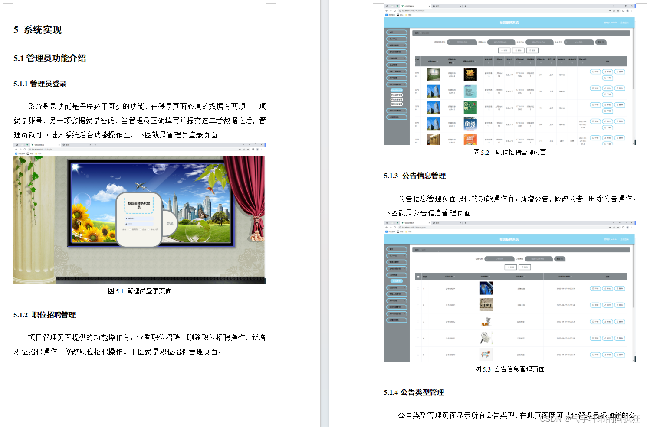647x427 pixels.
Task: Click the 首页 sidebar item in Figure 5.3
Action: point(397,249)
